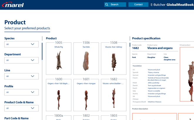Expand the Department dropdown

[21, 60]
